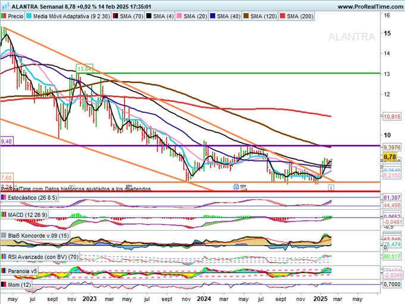Select the SMA (120) legend label
Viewport: 405px width, 304px height.
click(263, 16)
